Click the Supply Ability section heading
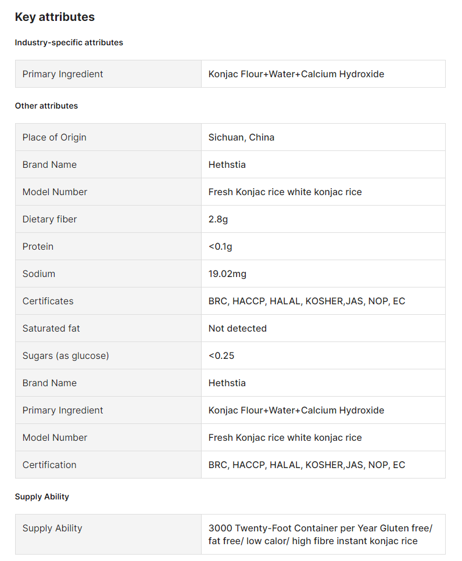462x561 pixels. pos(42,497)
